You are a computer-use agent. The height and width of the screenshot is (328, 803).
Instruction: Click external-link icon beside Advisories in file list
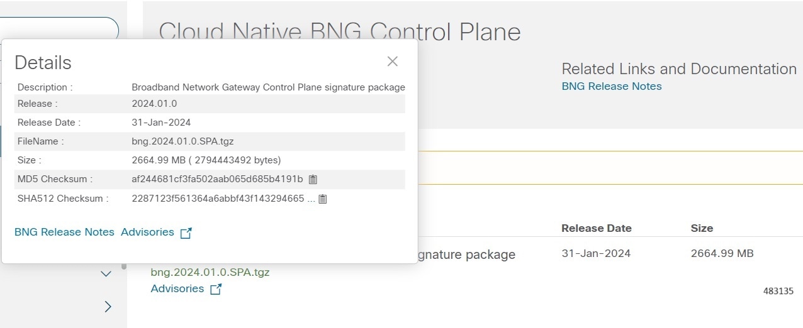(x=216, y=289)
